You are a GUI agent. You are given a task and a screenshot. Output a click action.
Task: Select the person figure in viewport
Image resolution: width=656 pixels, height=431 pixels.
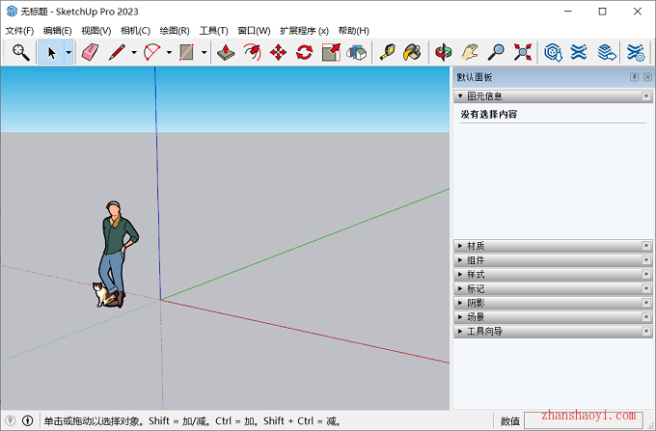117,255
